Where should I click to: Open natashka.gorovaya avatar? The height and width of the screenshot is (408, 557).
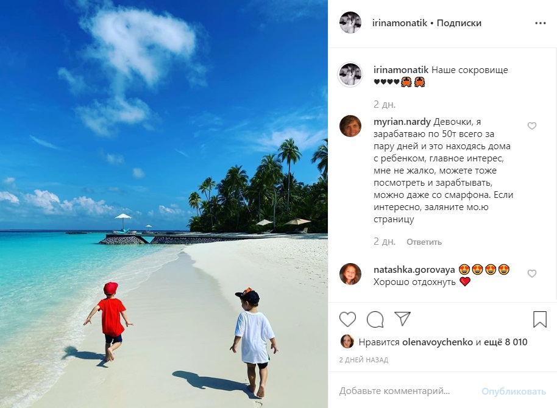click(x=350, y=274)
